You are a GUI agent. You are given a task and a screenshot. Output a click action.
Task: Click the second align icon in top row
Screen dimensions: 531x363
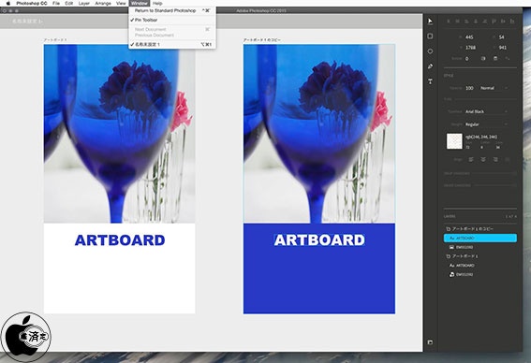click(458, 22)
